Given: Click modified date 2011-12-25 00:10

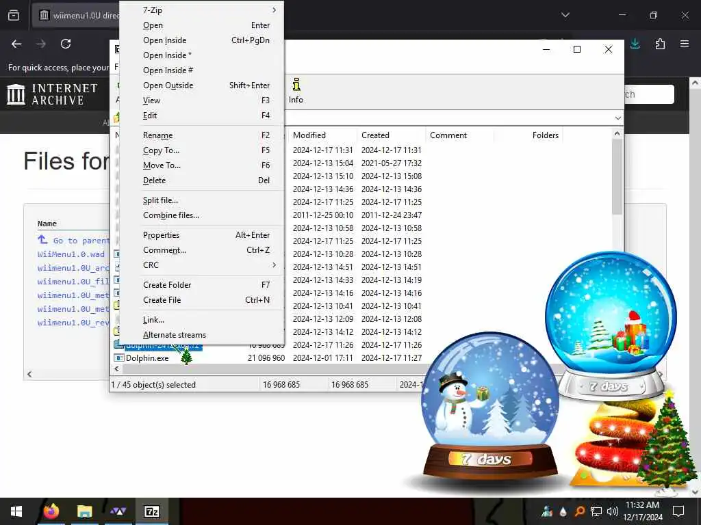Looking at the screenshot, I should (x=323, y=215).
